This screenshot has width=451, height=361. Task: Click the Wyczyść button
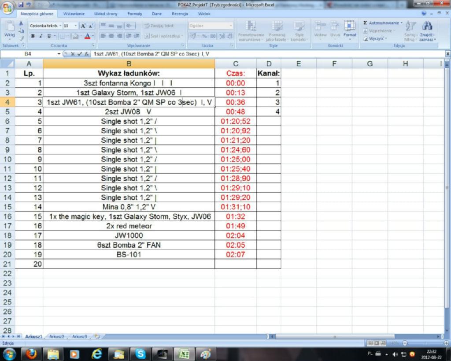point(375,38)
